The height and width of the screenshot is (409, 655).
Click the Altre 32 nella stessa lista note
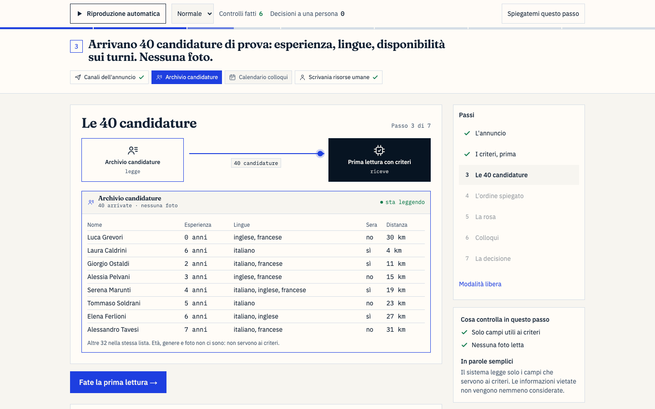coord(183,343)
